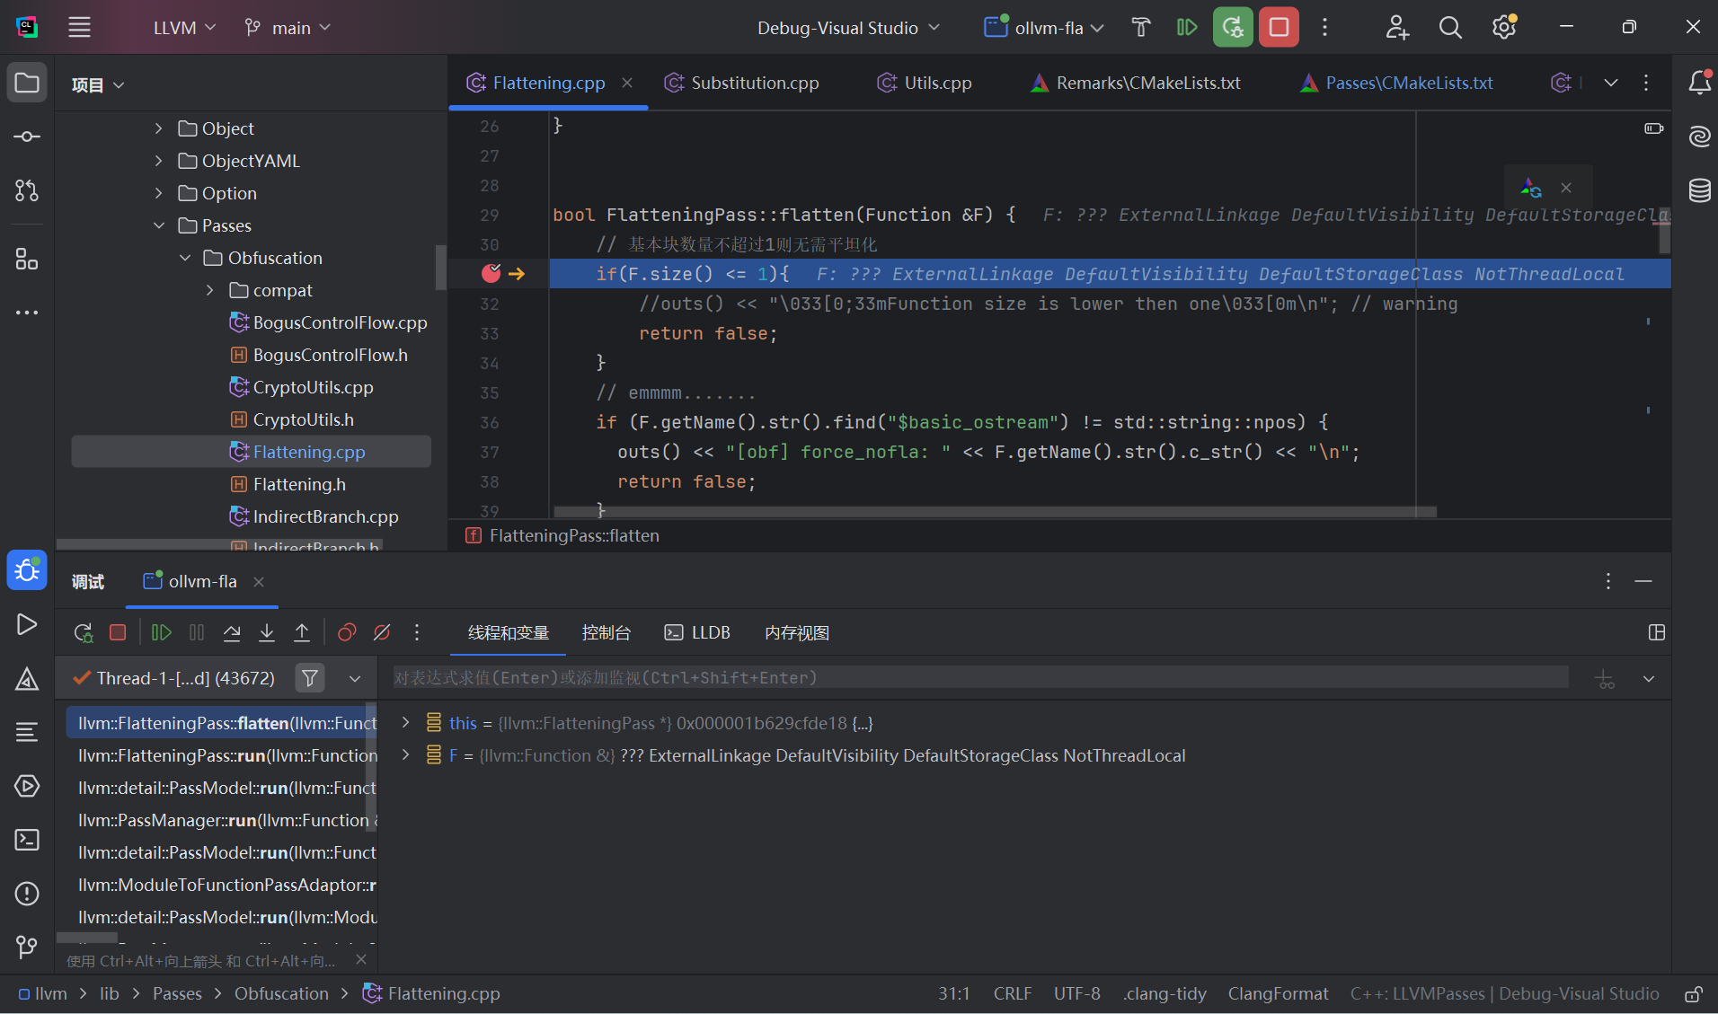Open the Pull Requests tool window
This screenshot has width=1718, height=1014.
click(27, 190)
